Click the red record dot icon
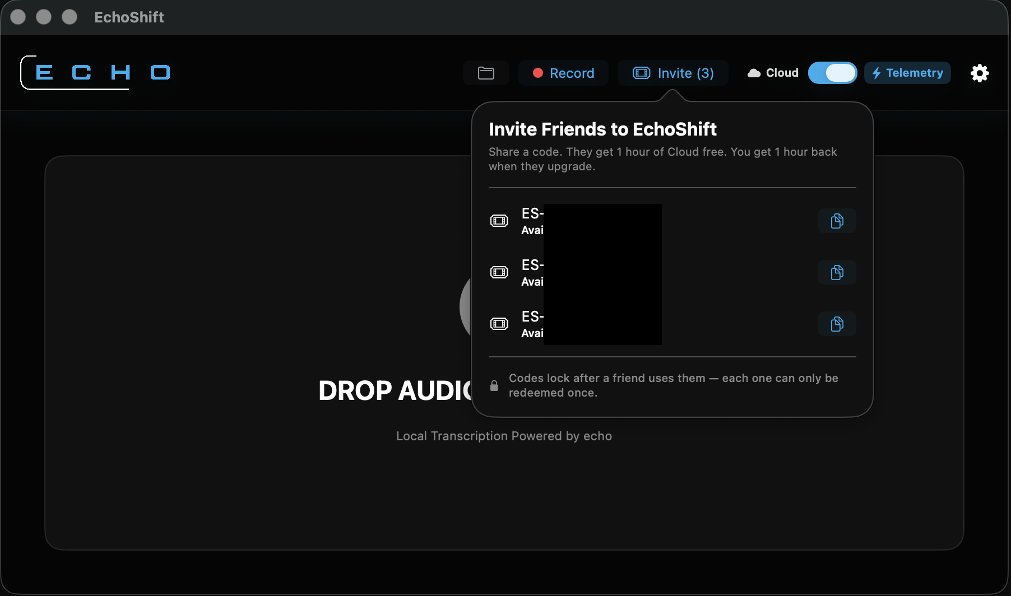Viewport: 1011px width, 596px height. tap(538, 73)
